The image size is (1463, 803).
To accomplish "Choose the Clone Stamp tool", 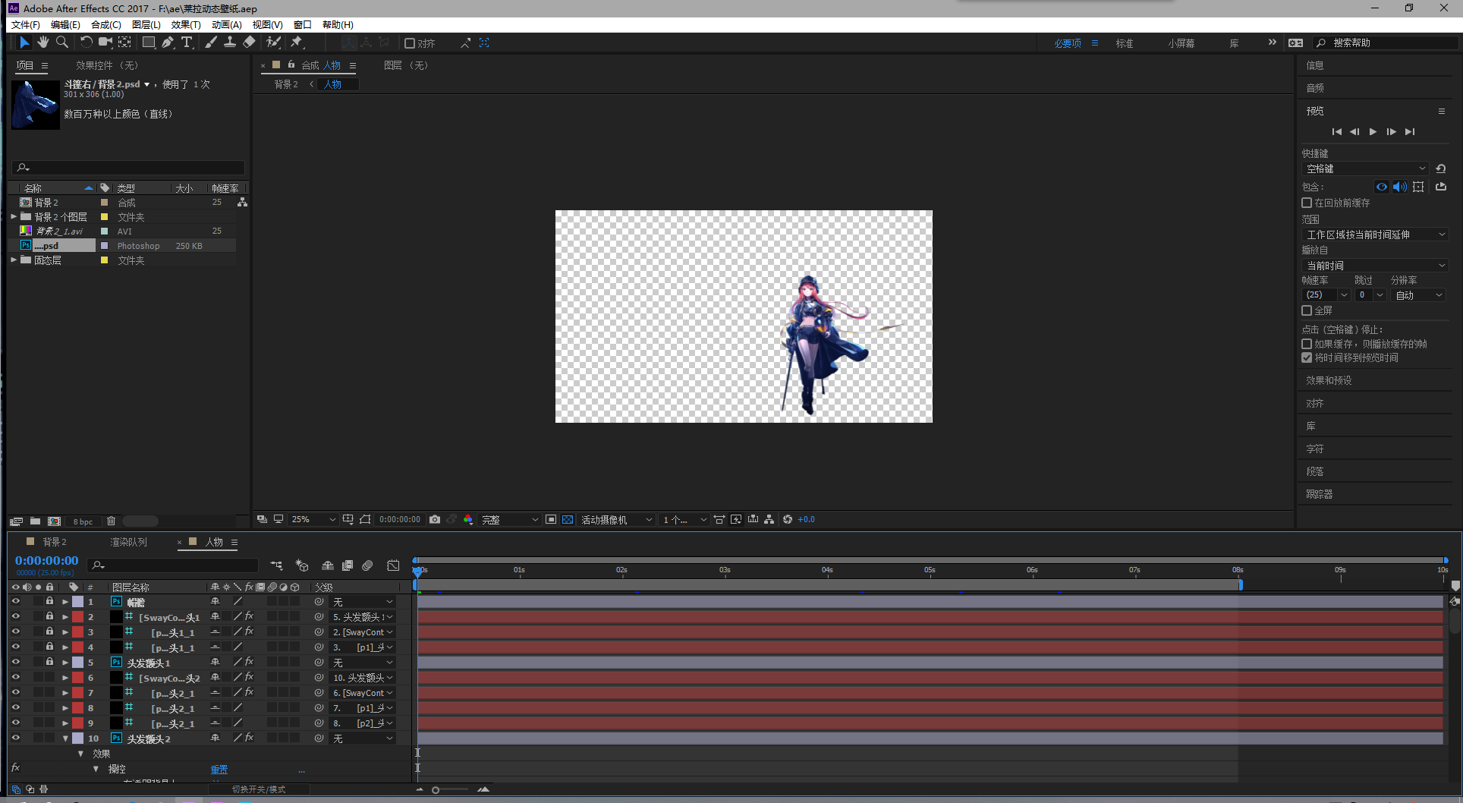I will (x=229, y=43).
